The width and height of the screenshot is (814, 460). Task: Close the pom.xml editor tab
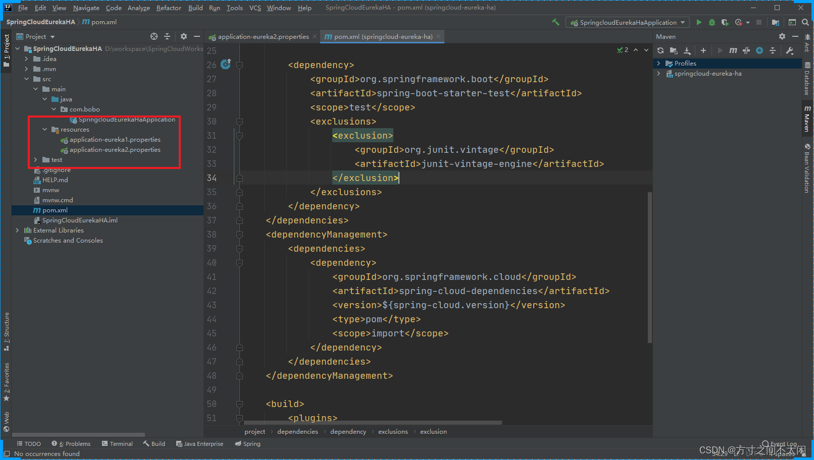[x=439, y=36]
